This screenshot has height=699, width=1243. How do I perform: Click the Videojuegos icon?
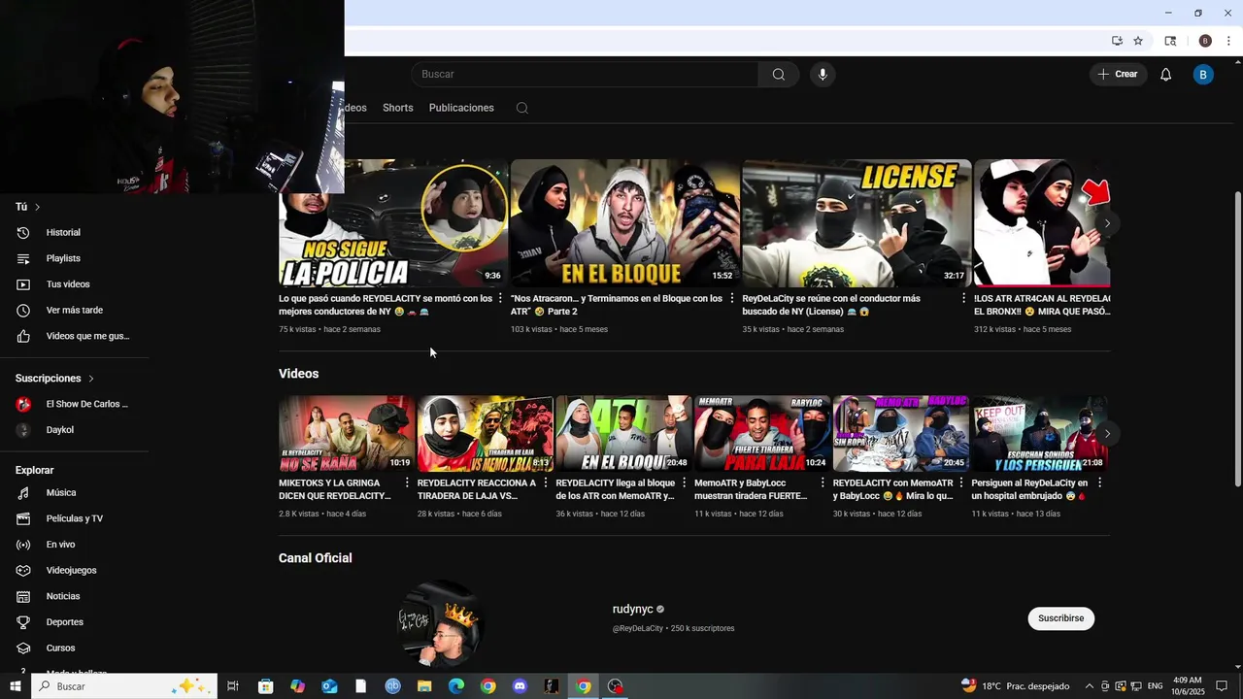(x=24, y=571)
